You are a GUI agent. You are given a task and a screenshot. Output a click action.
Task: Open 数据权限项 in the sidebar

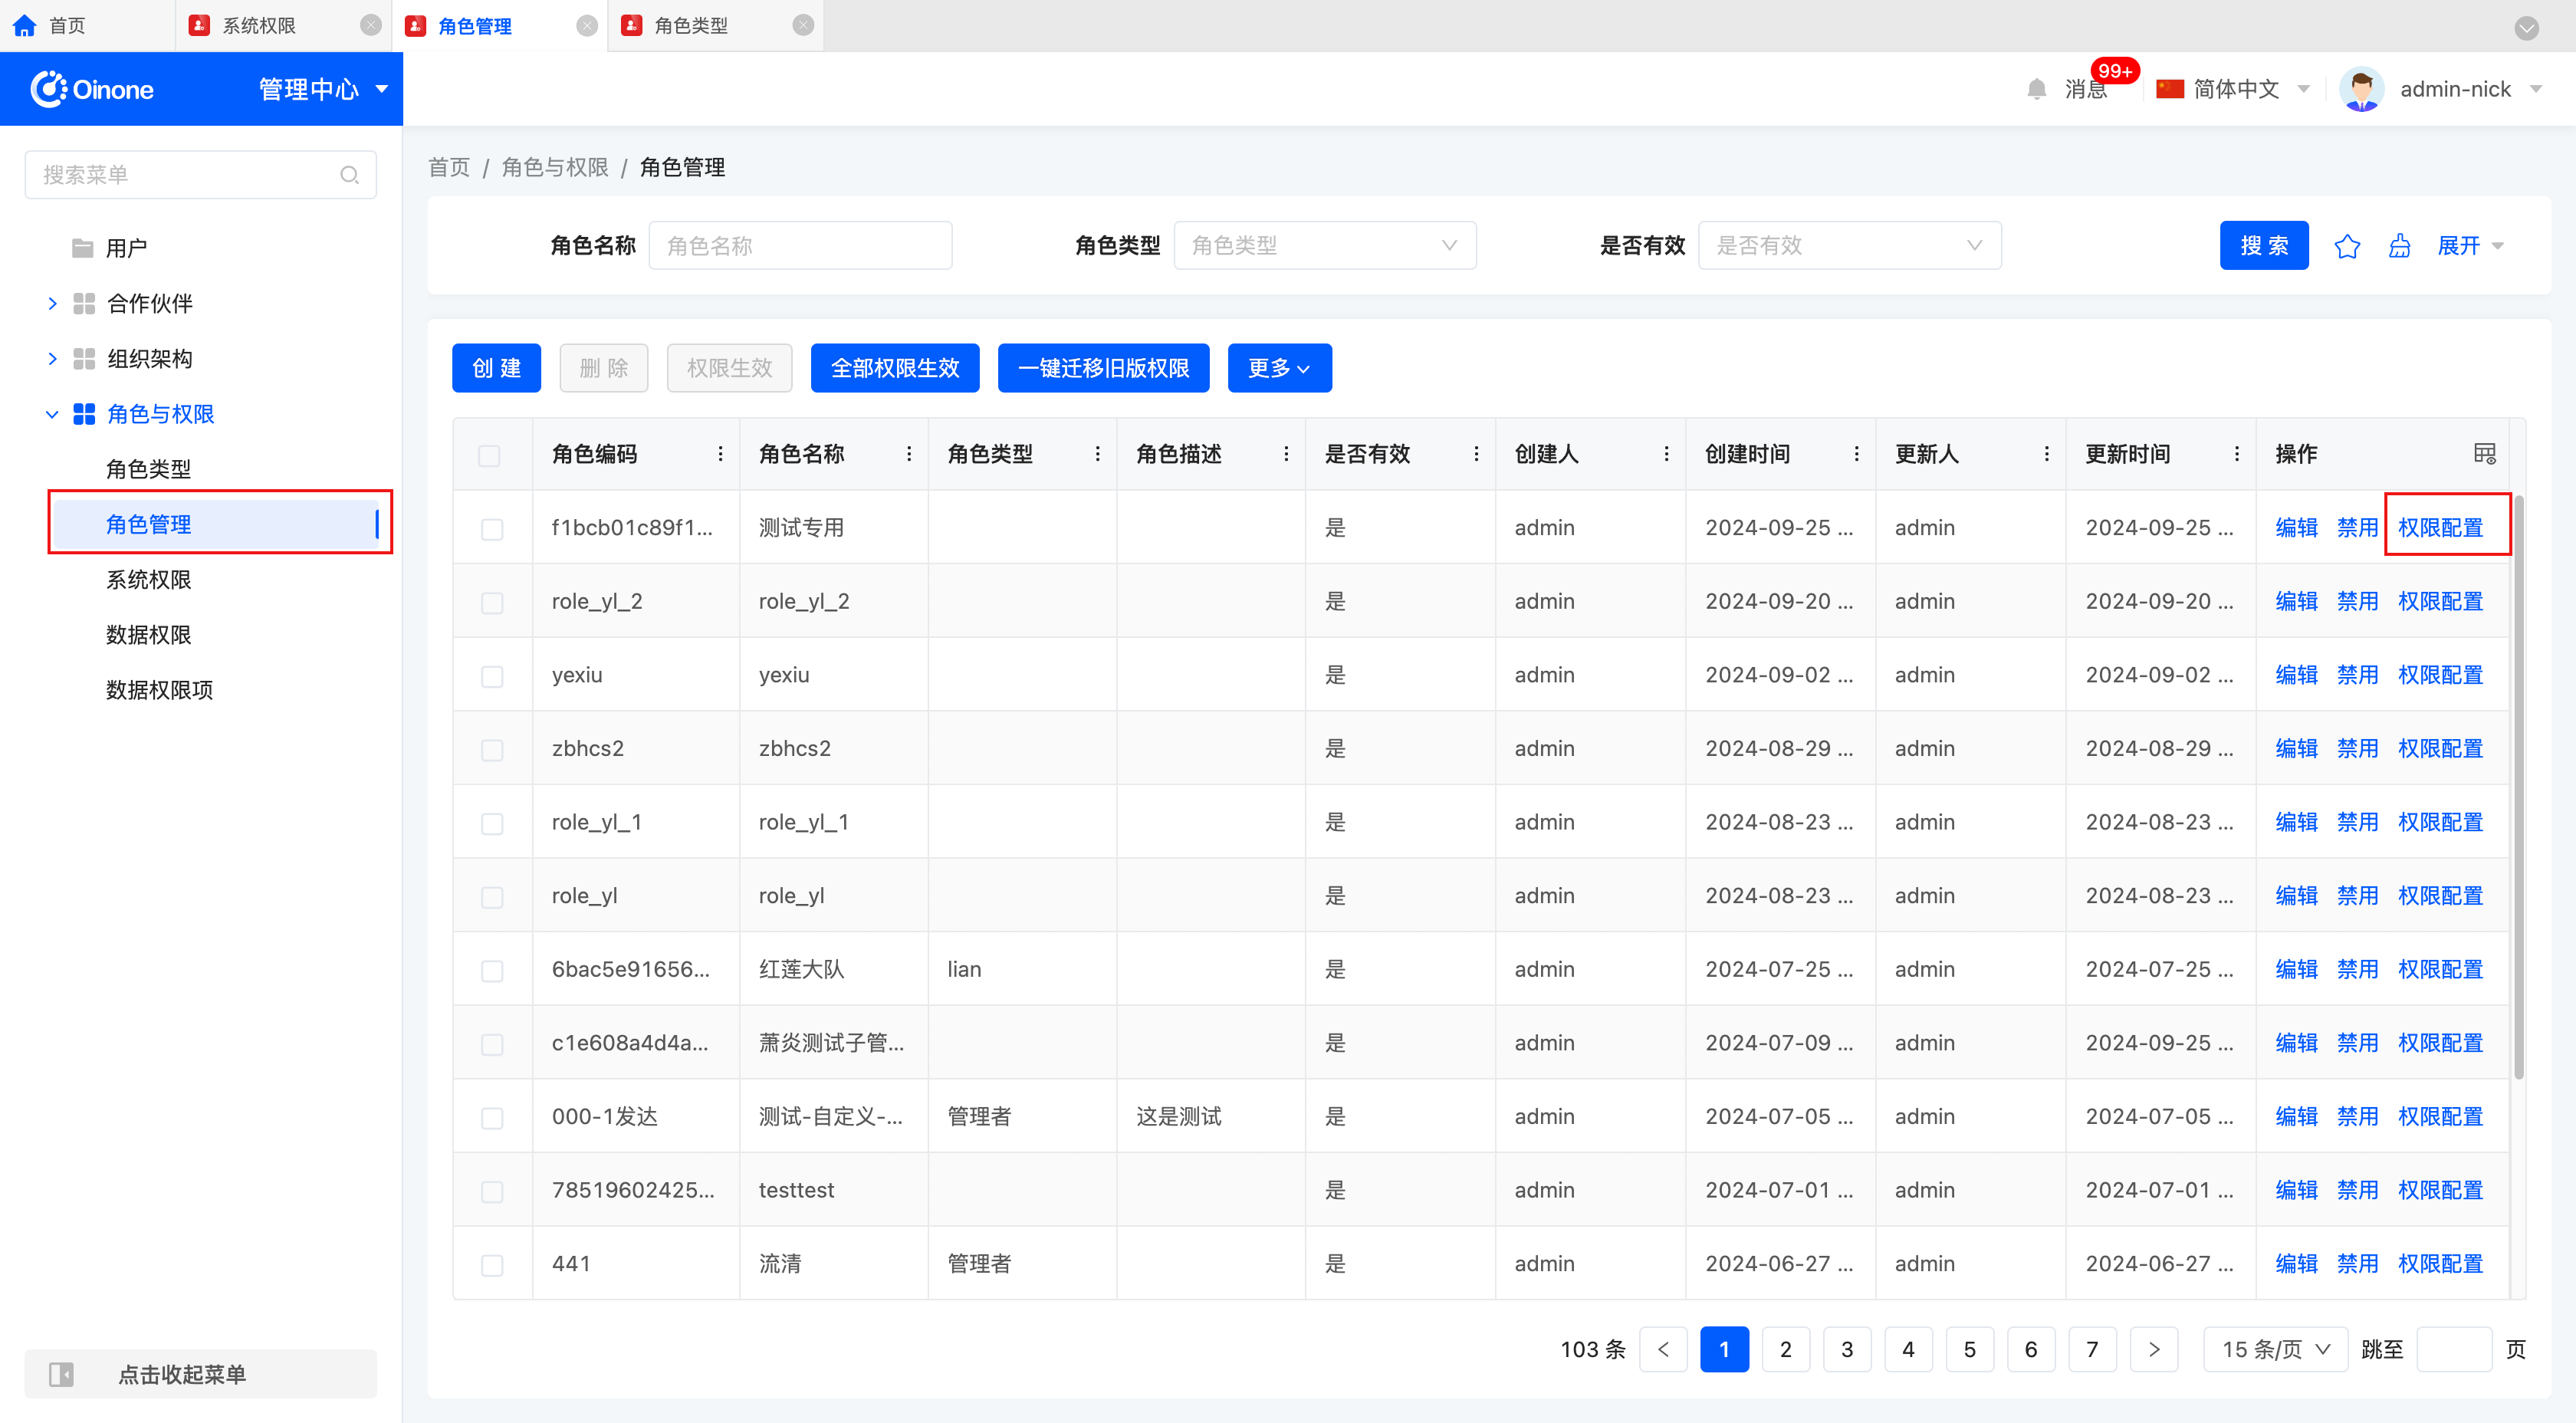[x=159, y=689]
